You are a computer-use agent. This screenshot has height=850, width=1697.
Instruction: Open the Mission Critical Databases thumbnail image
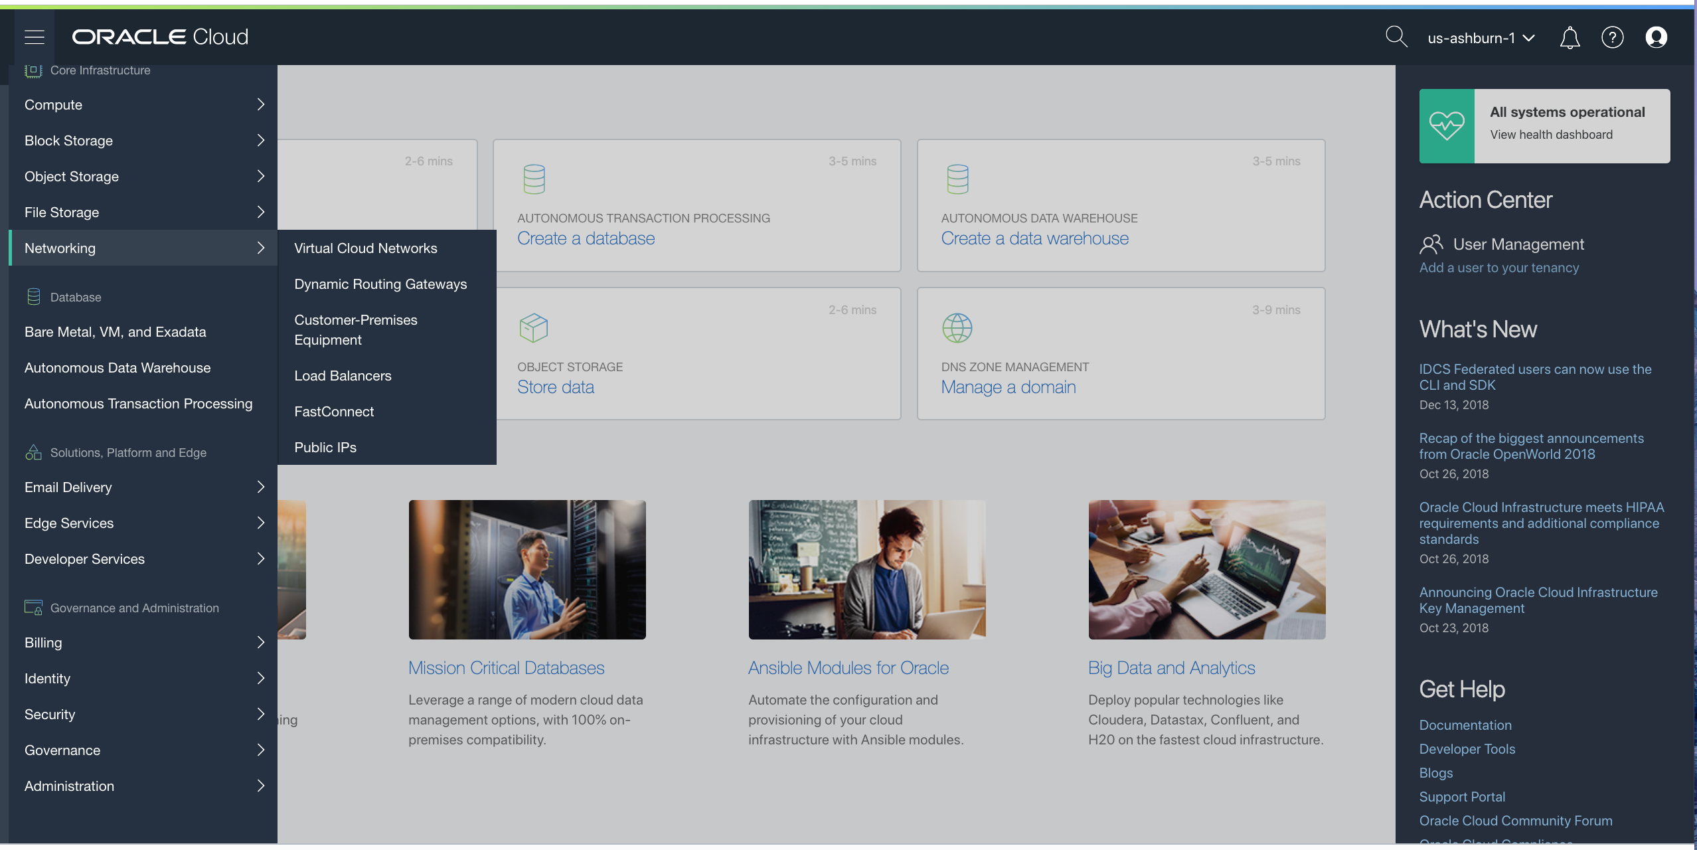[526, 569]
